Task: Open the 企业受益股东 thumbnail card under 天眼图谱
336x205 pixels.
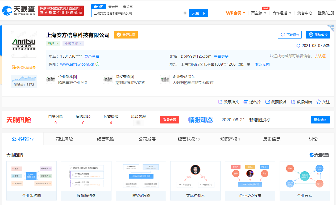Action: tap(250, 181)
